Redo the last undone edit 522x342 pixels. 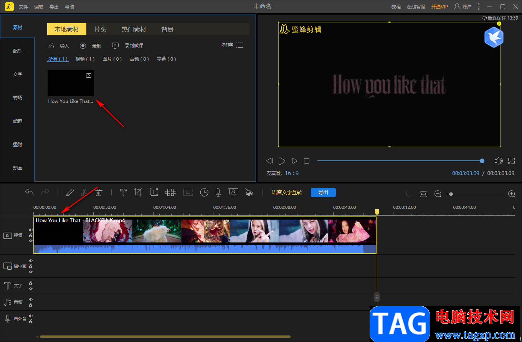pos(45,192)
